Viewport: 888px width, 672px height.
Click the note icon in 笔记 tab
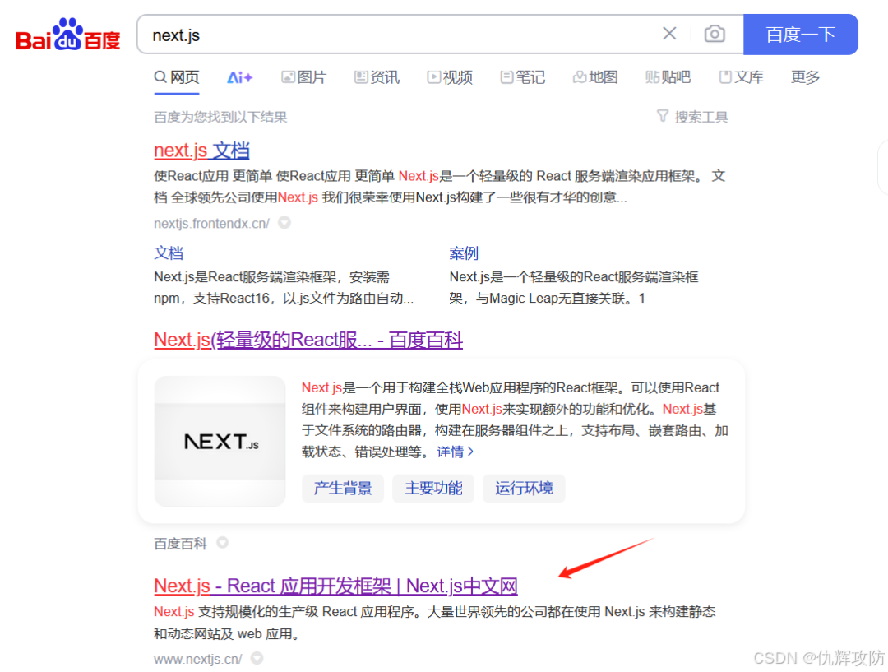click(x=506, y=77)
